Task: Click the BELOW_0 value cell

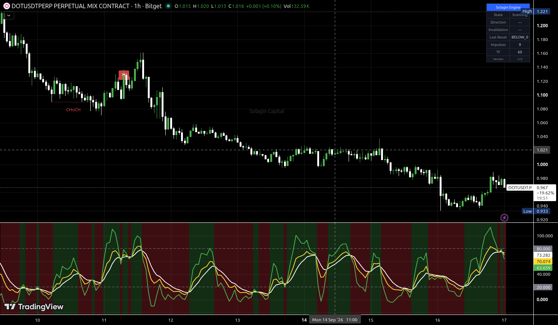Action: [520, 37]
